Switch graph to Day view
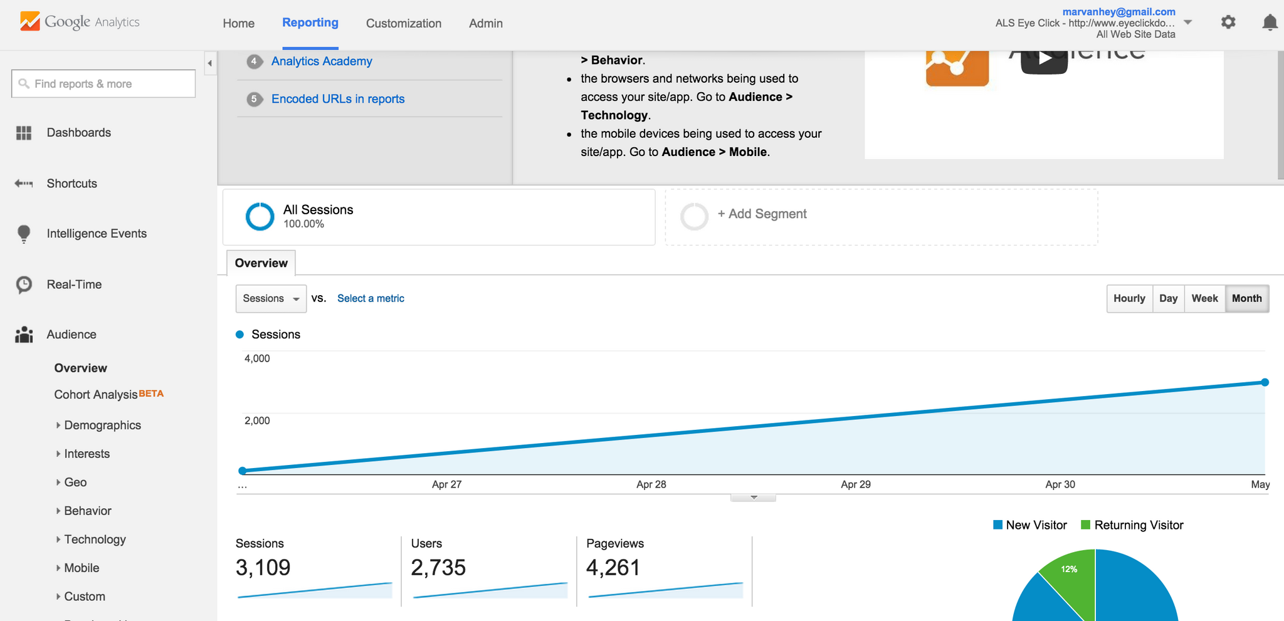Screen dimensions: 1284x621 (1168, 298)
